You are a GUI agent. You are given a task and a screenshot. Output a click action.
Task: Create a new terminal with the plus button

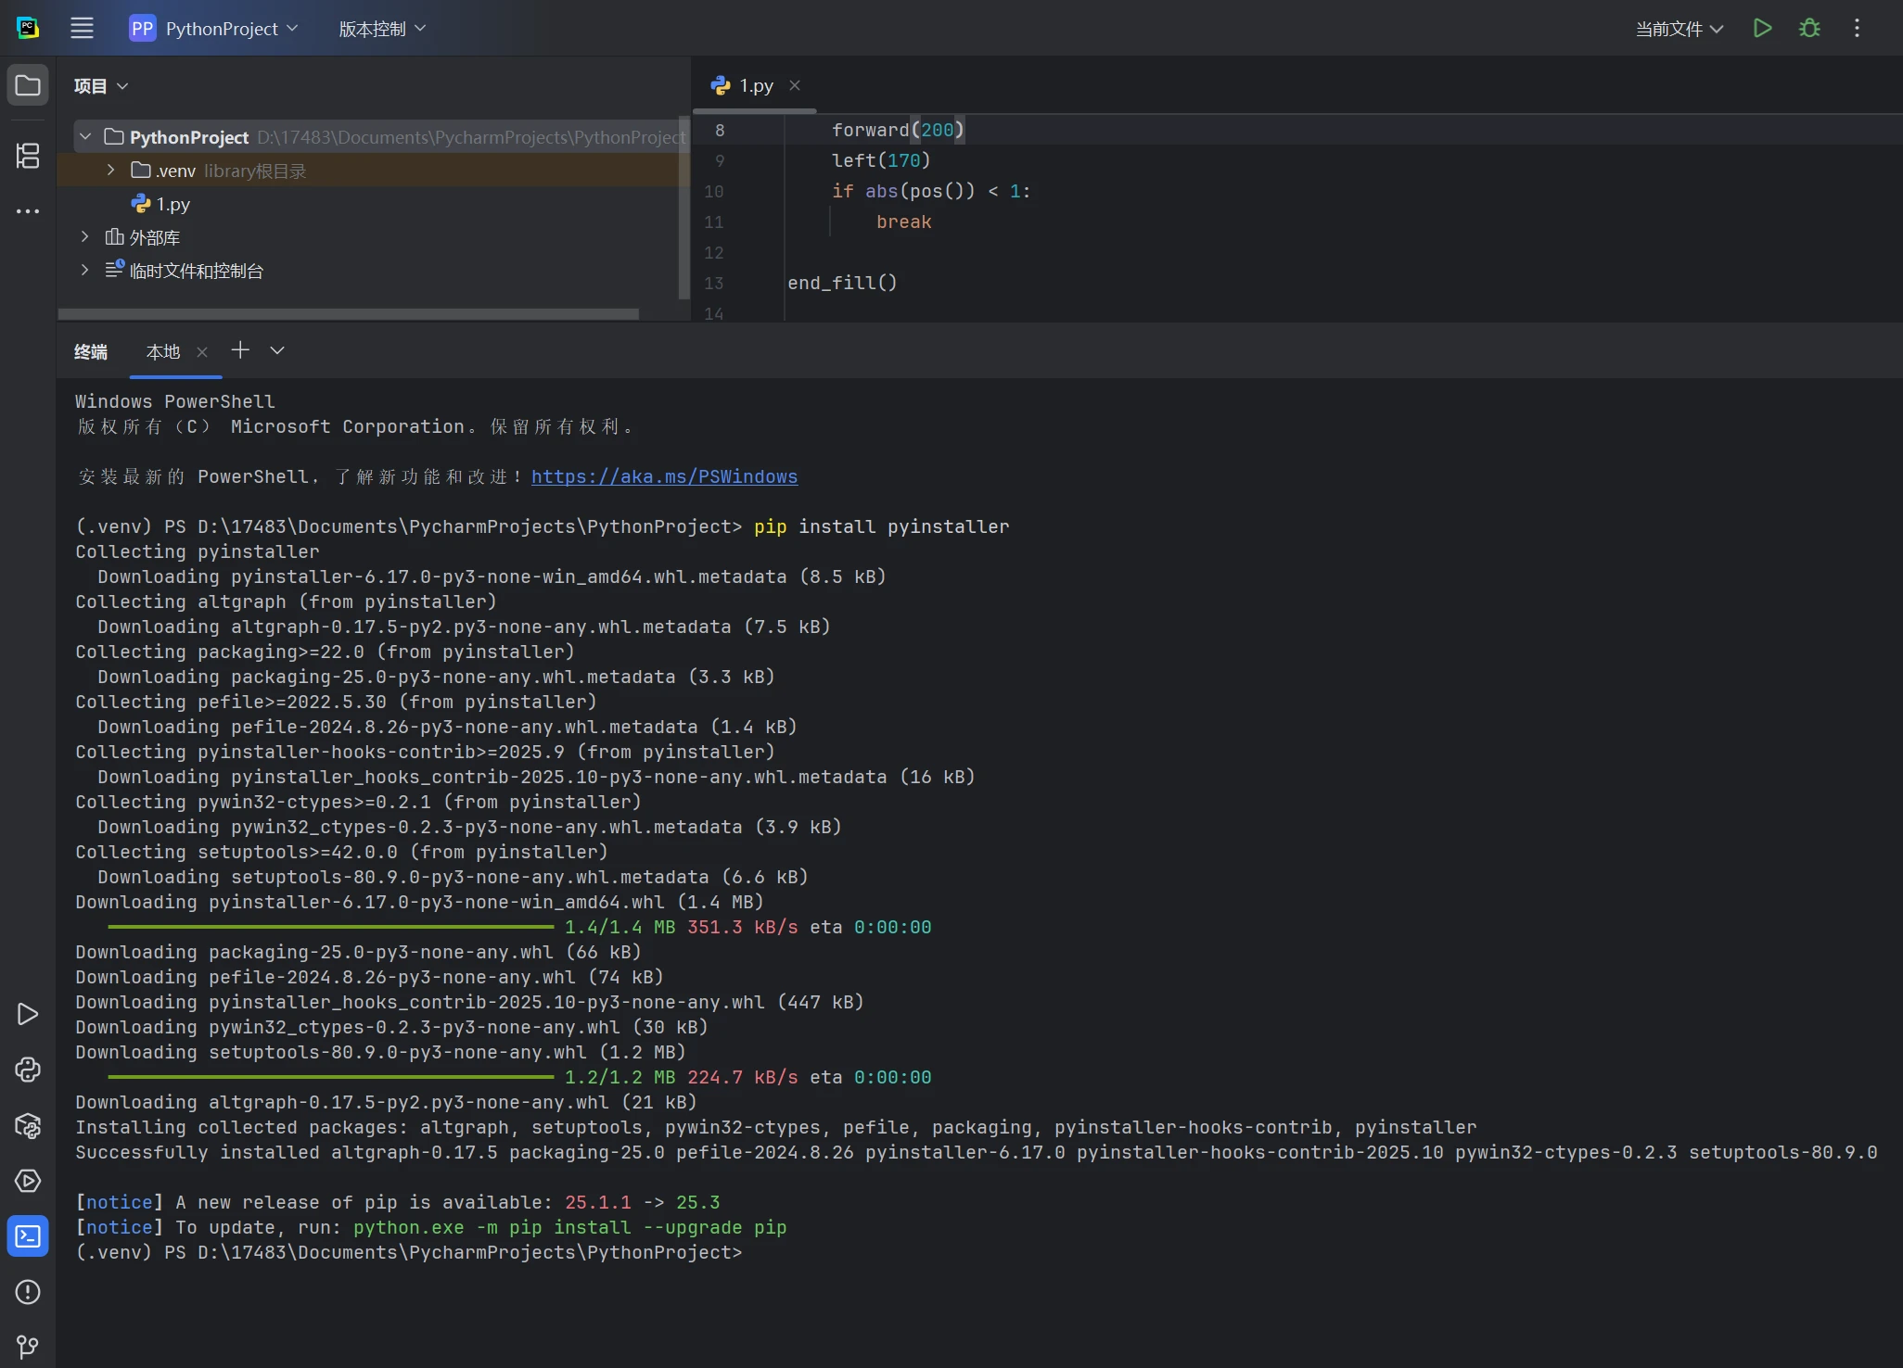[240, 350]
